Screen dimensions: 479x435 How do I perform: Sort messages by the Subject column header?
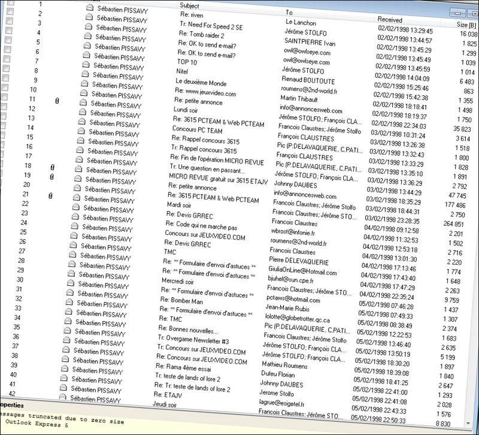pos(190,5)
